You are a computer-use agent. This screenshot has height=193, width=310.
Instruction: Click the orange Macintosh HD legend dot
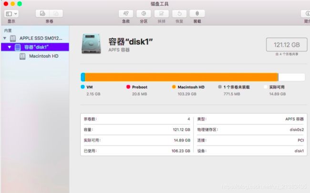coord(174,87)
